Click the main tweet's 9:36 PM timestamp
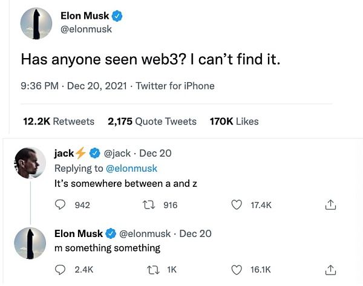The width and height of the screenshot is (363, 286). (39, 86)
